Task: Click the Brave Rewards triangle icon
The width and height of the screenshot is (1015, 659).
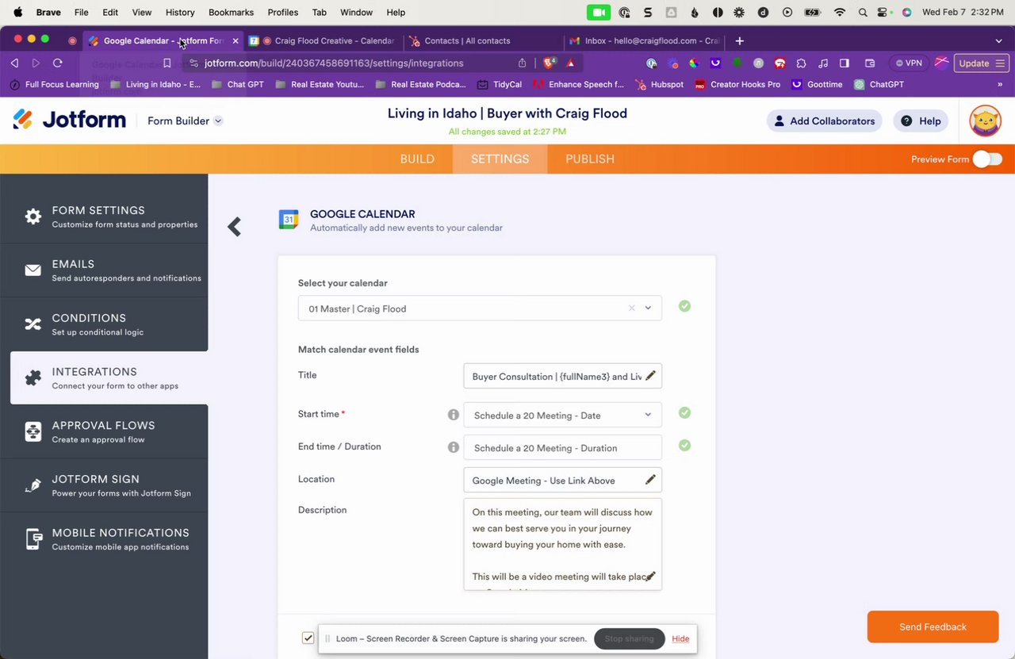Action: tap(569, 63)
